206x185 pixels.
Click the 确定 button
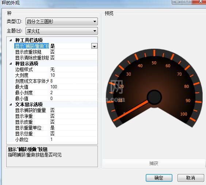coord(159,178)
